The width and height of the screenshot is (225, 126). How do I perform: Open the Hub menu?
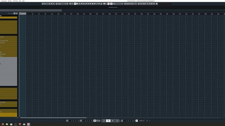pyautogui.click(x=20, y=1)
